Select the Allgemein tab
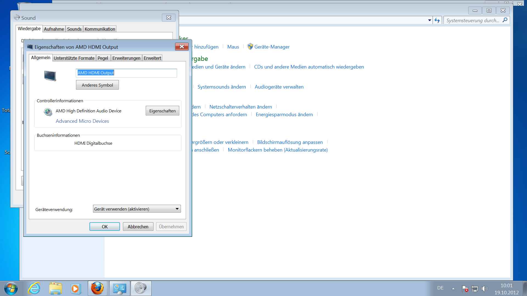 coord(41,58)
